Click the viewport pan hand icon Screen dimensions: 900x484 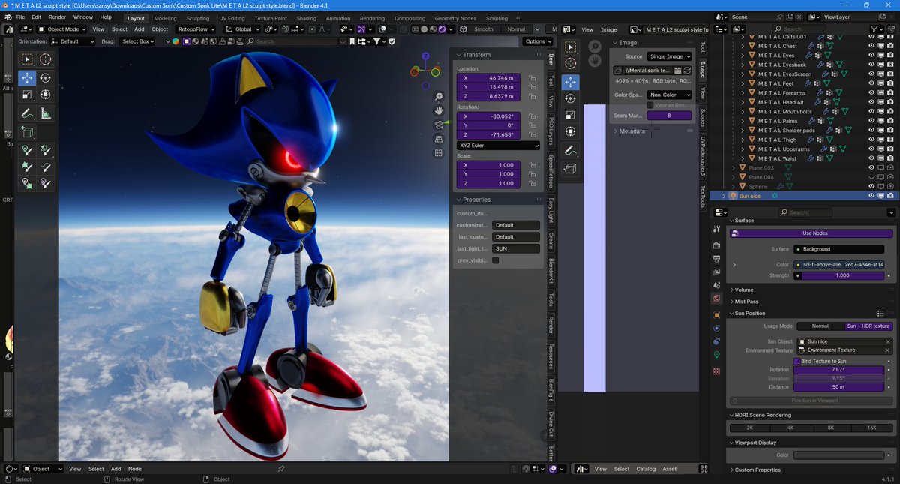pos(439,111)
